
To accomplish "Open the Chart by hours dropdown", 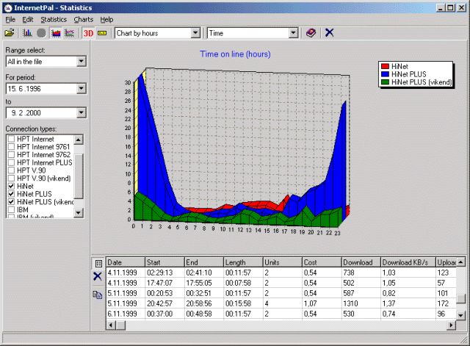I will 195,33.
